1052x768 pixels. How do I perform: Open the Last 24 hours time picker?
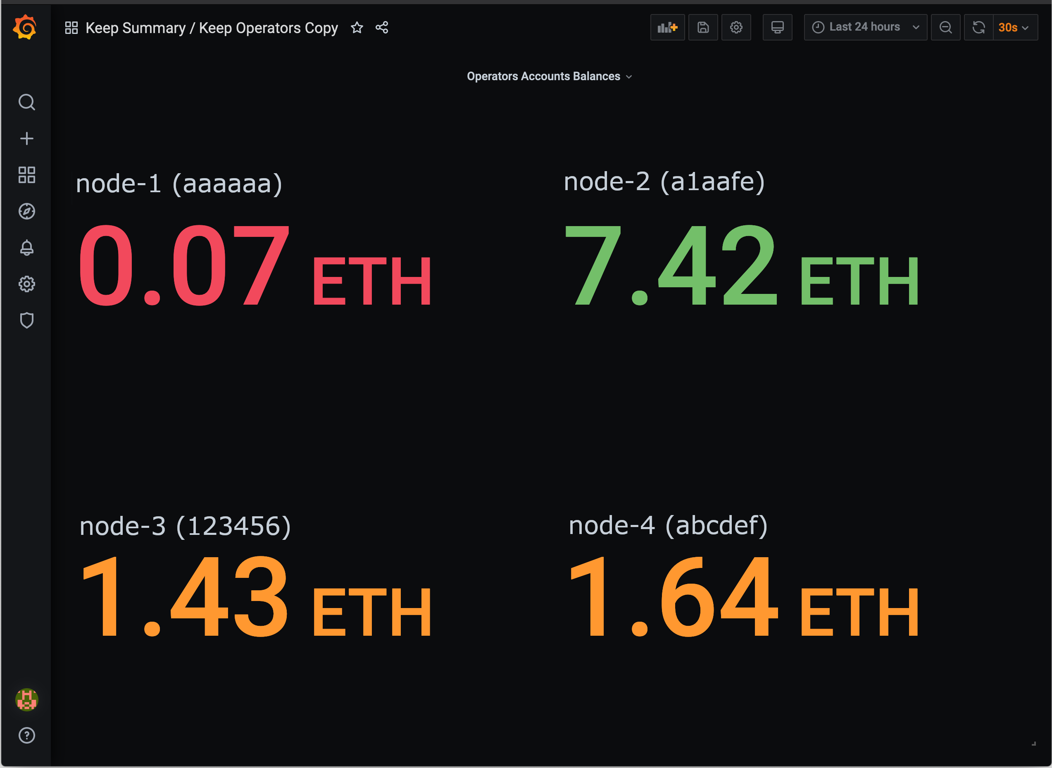(x=865, y=27)
